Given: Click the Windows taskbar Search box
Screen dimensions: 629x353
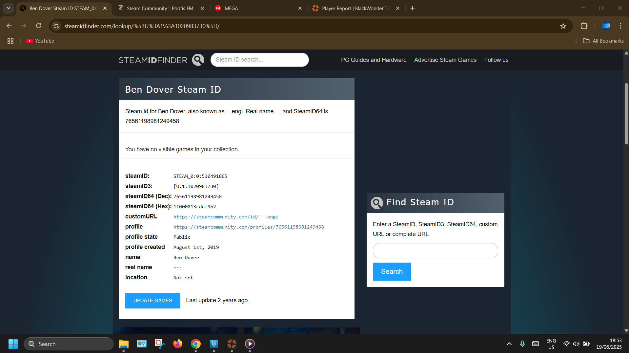Looking at the screenshot, I should click(x=69, y=344).
